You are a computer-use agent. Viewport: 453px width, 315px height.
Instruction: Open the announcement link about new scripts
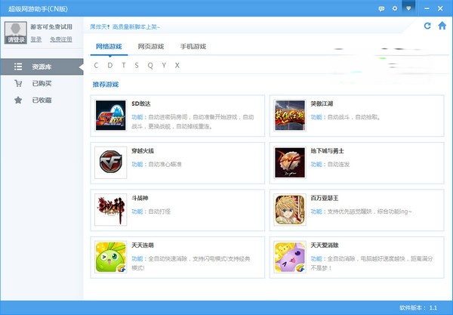pyautogui.click(x=125, y=27)
